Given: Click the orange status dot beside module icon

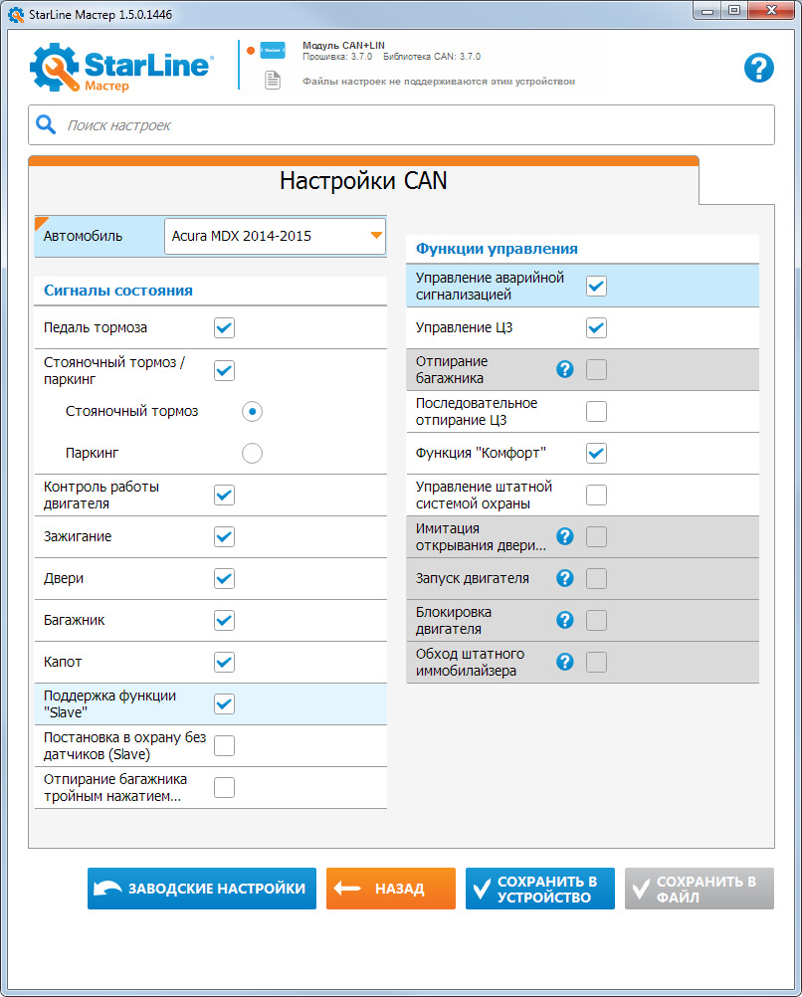Looking at the screenshot, I should click(x=251, y=50).
